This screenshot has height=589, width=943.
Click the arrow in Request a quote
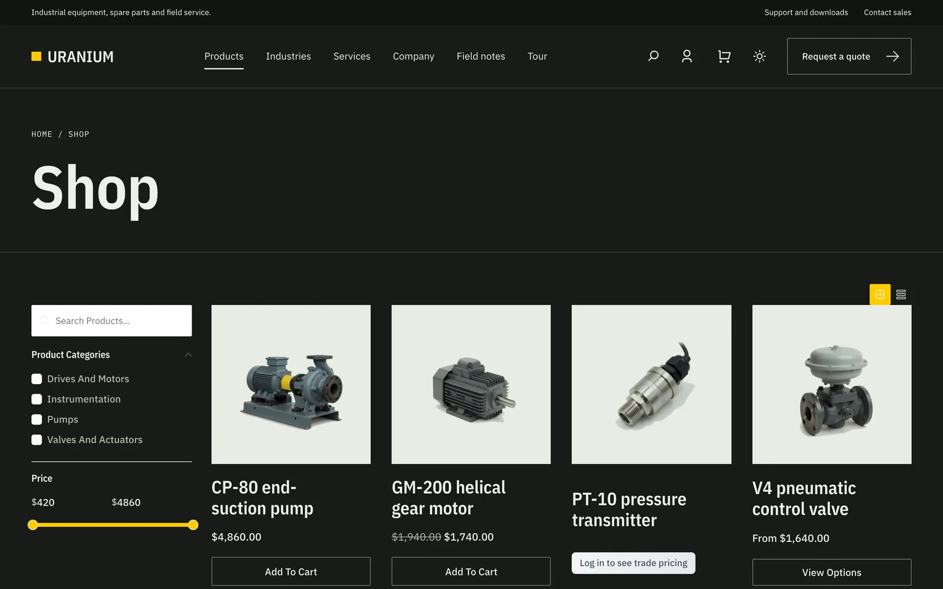(892, 57)
